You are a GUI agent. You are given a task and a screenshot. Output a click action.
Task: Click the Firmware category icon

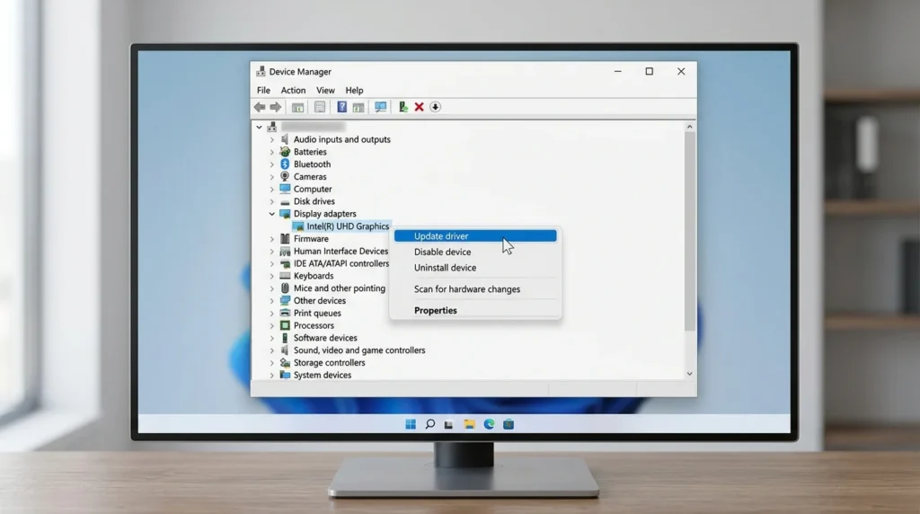click(x=285, y=239)
